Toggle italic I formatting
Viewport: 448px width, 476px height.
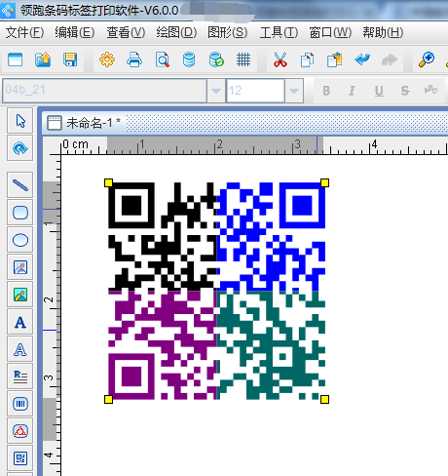click(352, 91)
